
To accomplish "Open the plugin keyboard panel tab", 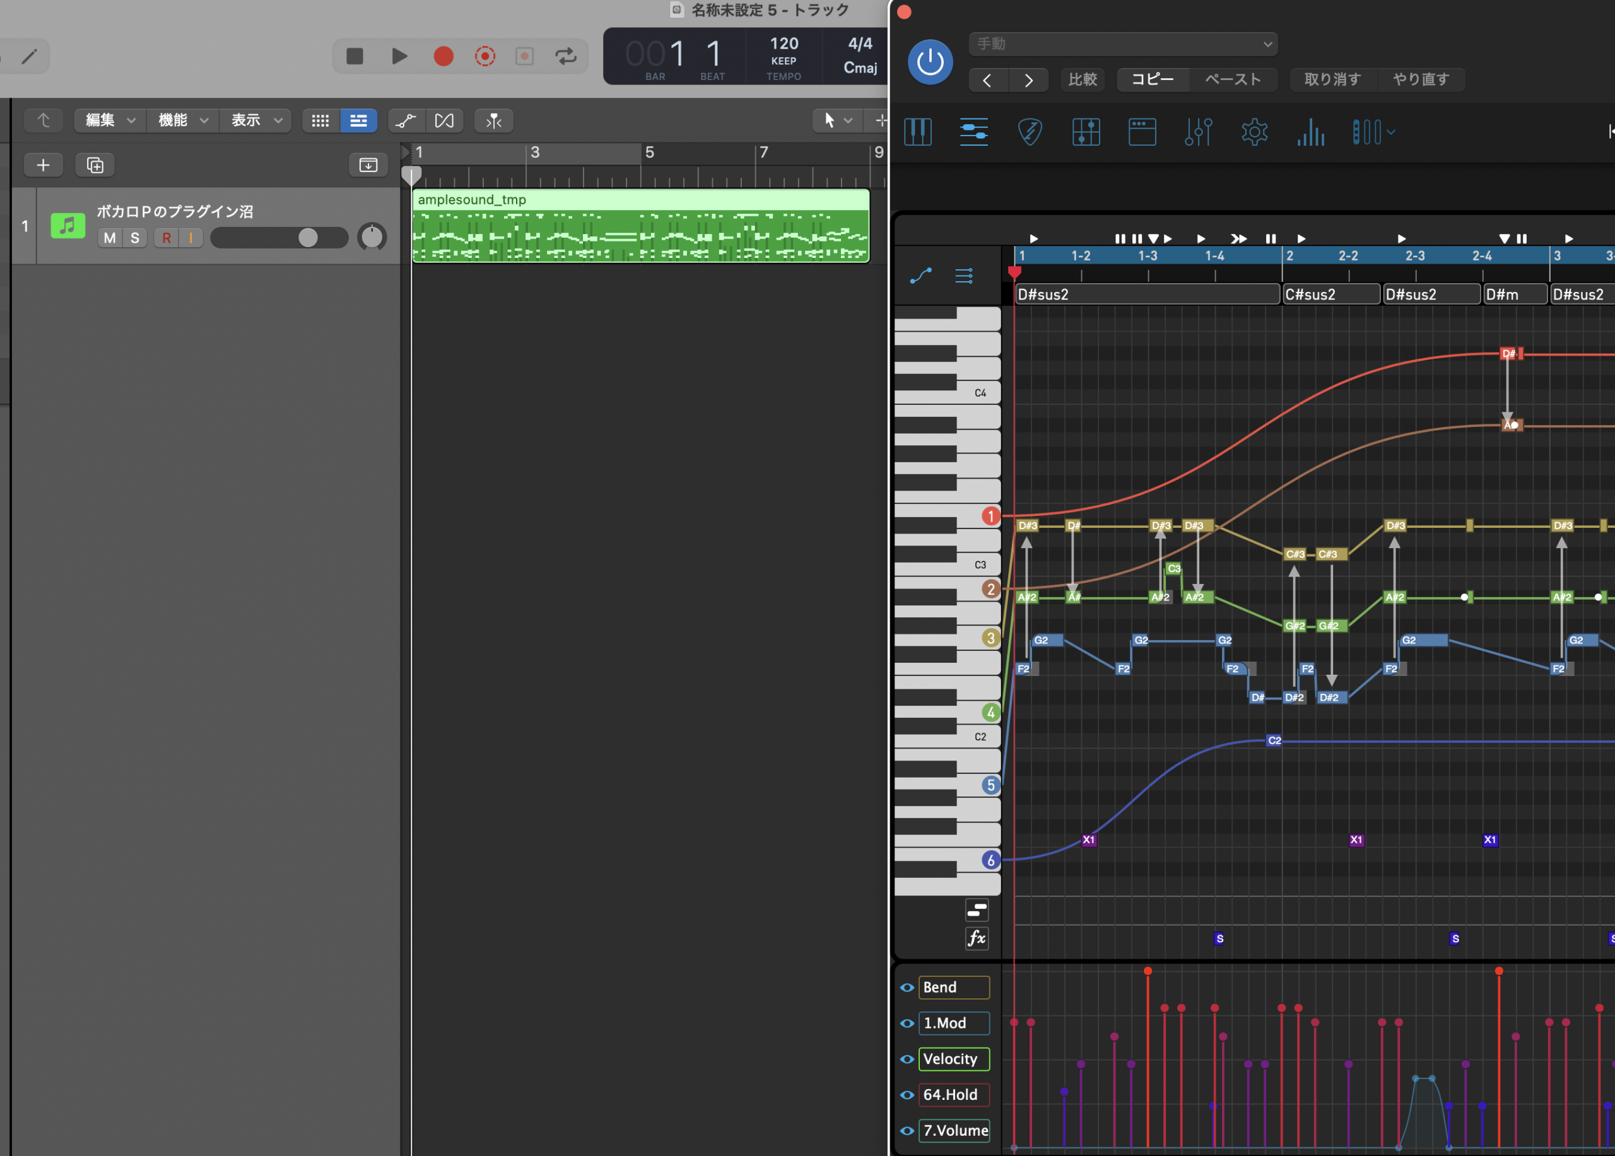I will tap(917, 132).
